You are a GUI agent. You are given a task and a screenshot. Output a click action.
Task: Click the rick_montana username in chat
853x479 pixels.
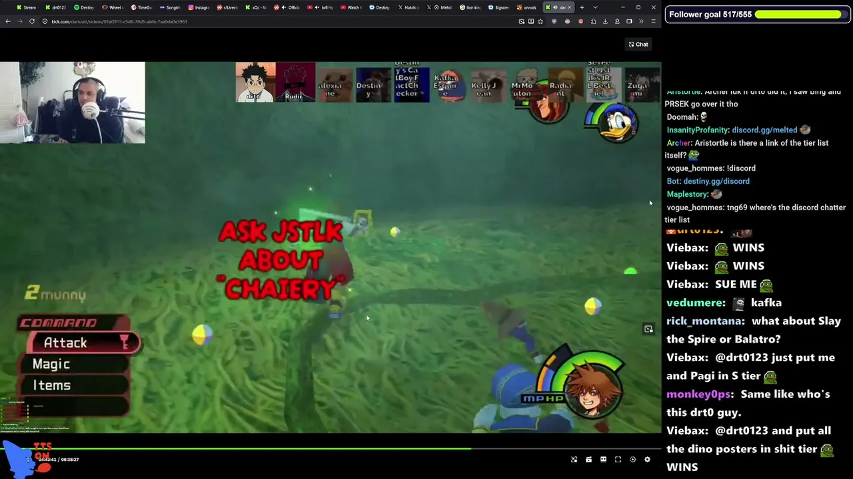tap(705, 321)
